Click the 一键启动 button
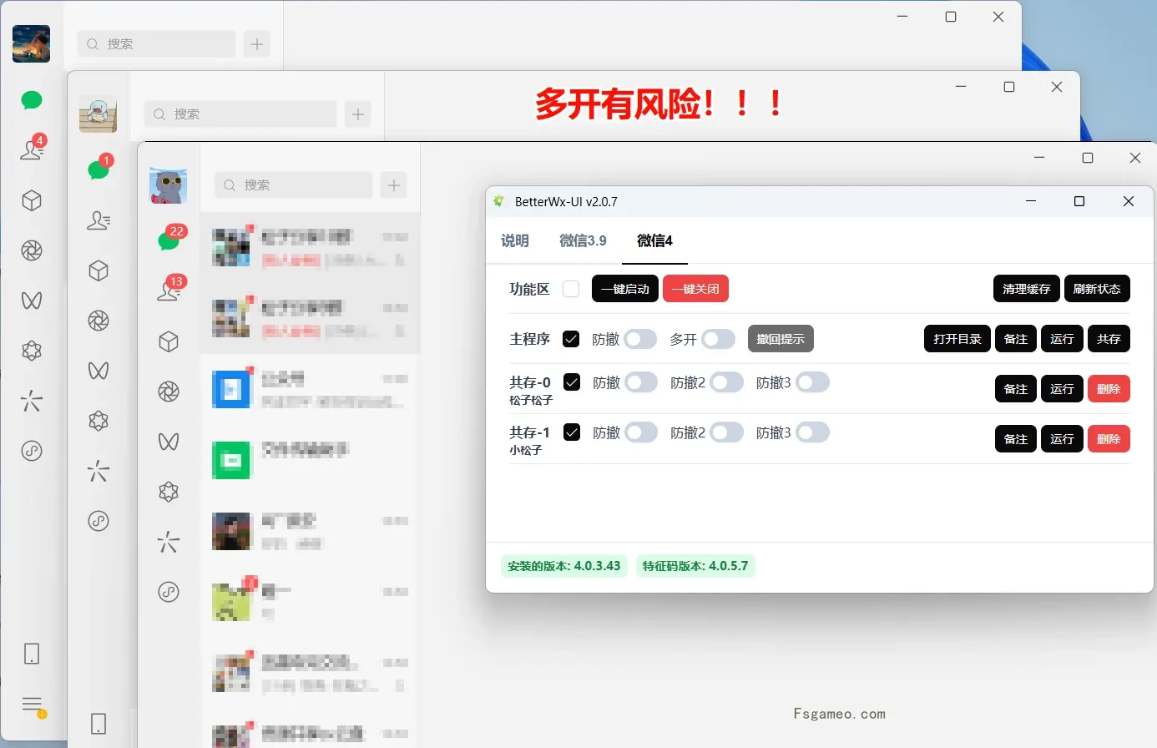Screen dimensions: 1157x748 click(x=625, y=289)
